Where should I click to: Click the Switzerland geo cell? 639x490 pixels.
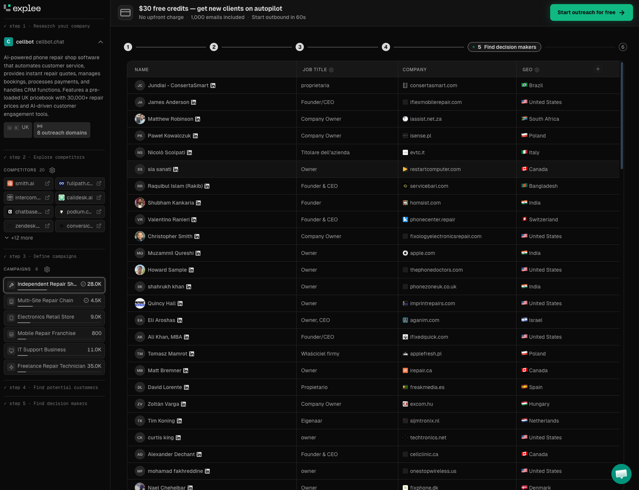[x=568, y=219]
